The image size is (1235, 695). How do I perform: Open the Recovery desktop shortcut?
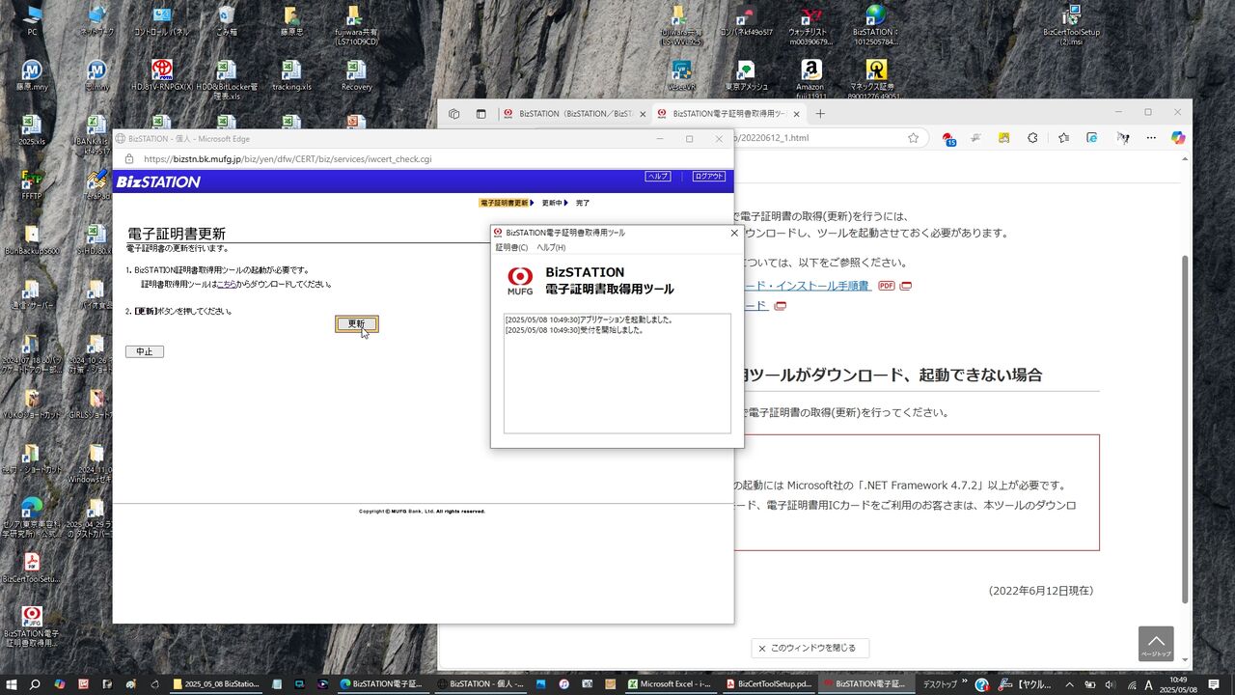coord(356,75)
